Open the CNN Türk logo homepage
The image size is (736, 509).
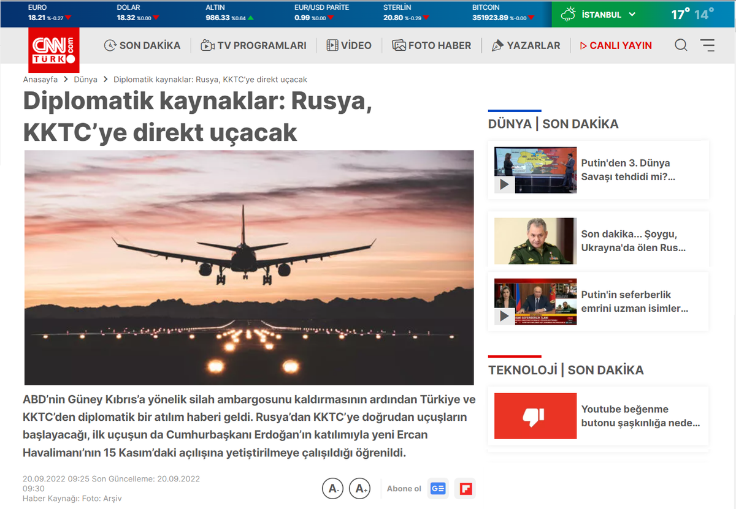tap(54, 50)
